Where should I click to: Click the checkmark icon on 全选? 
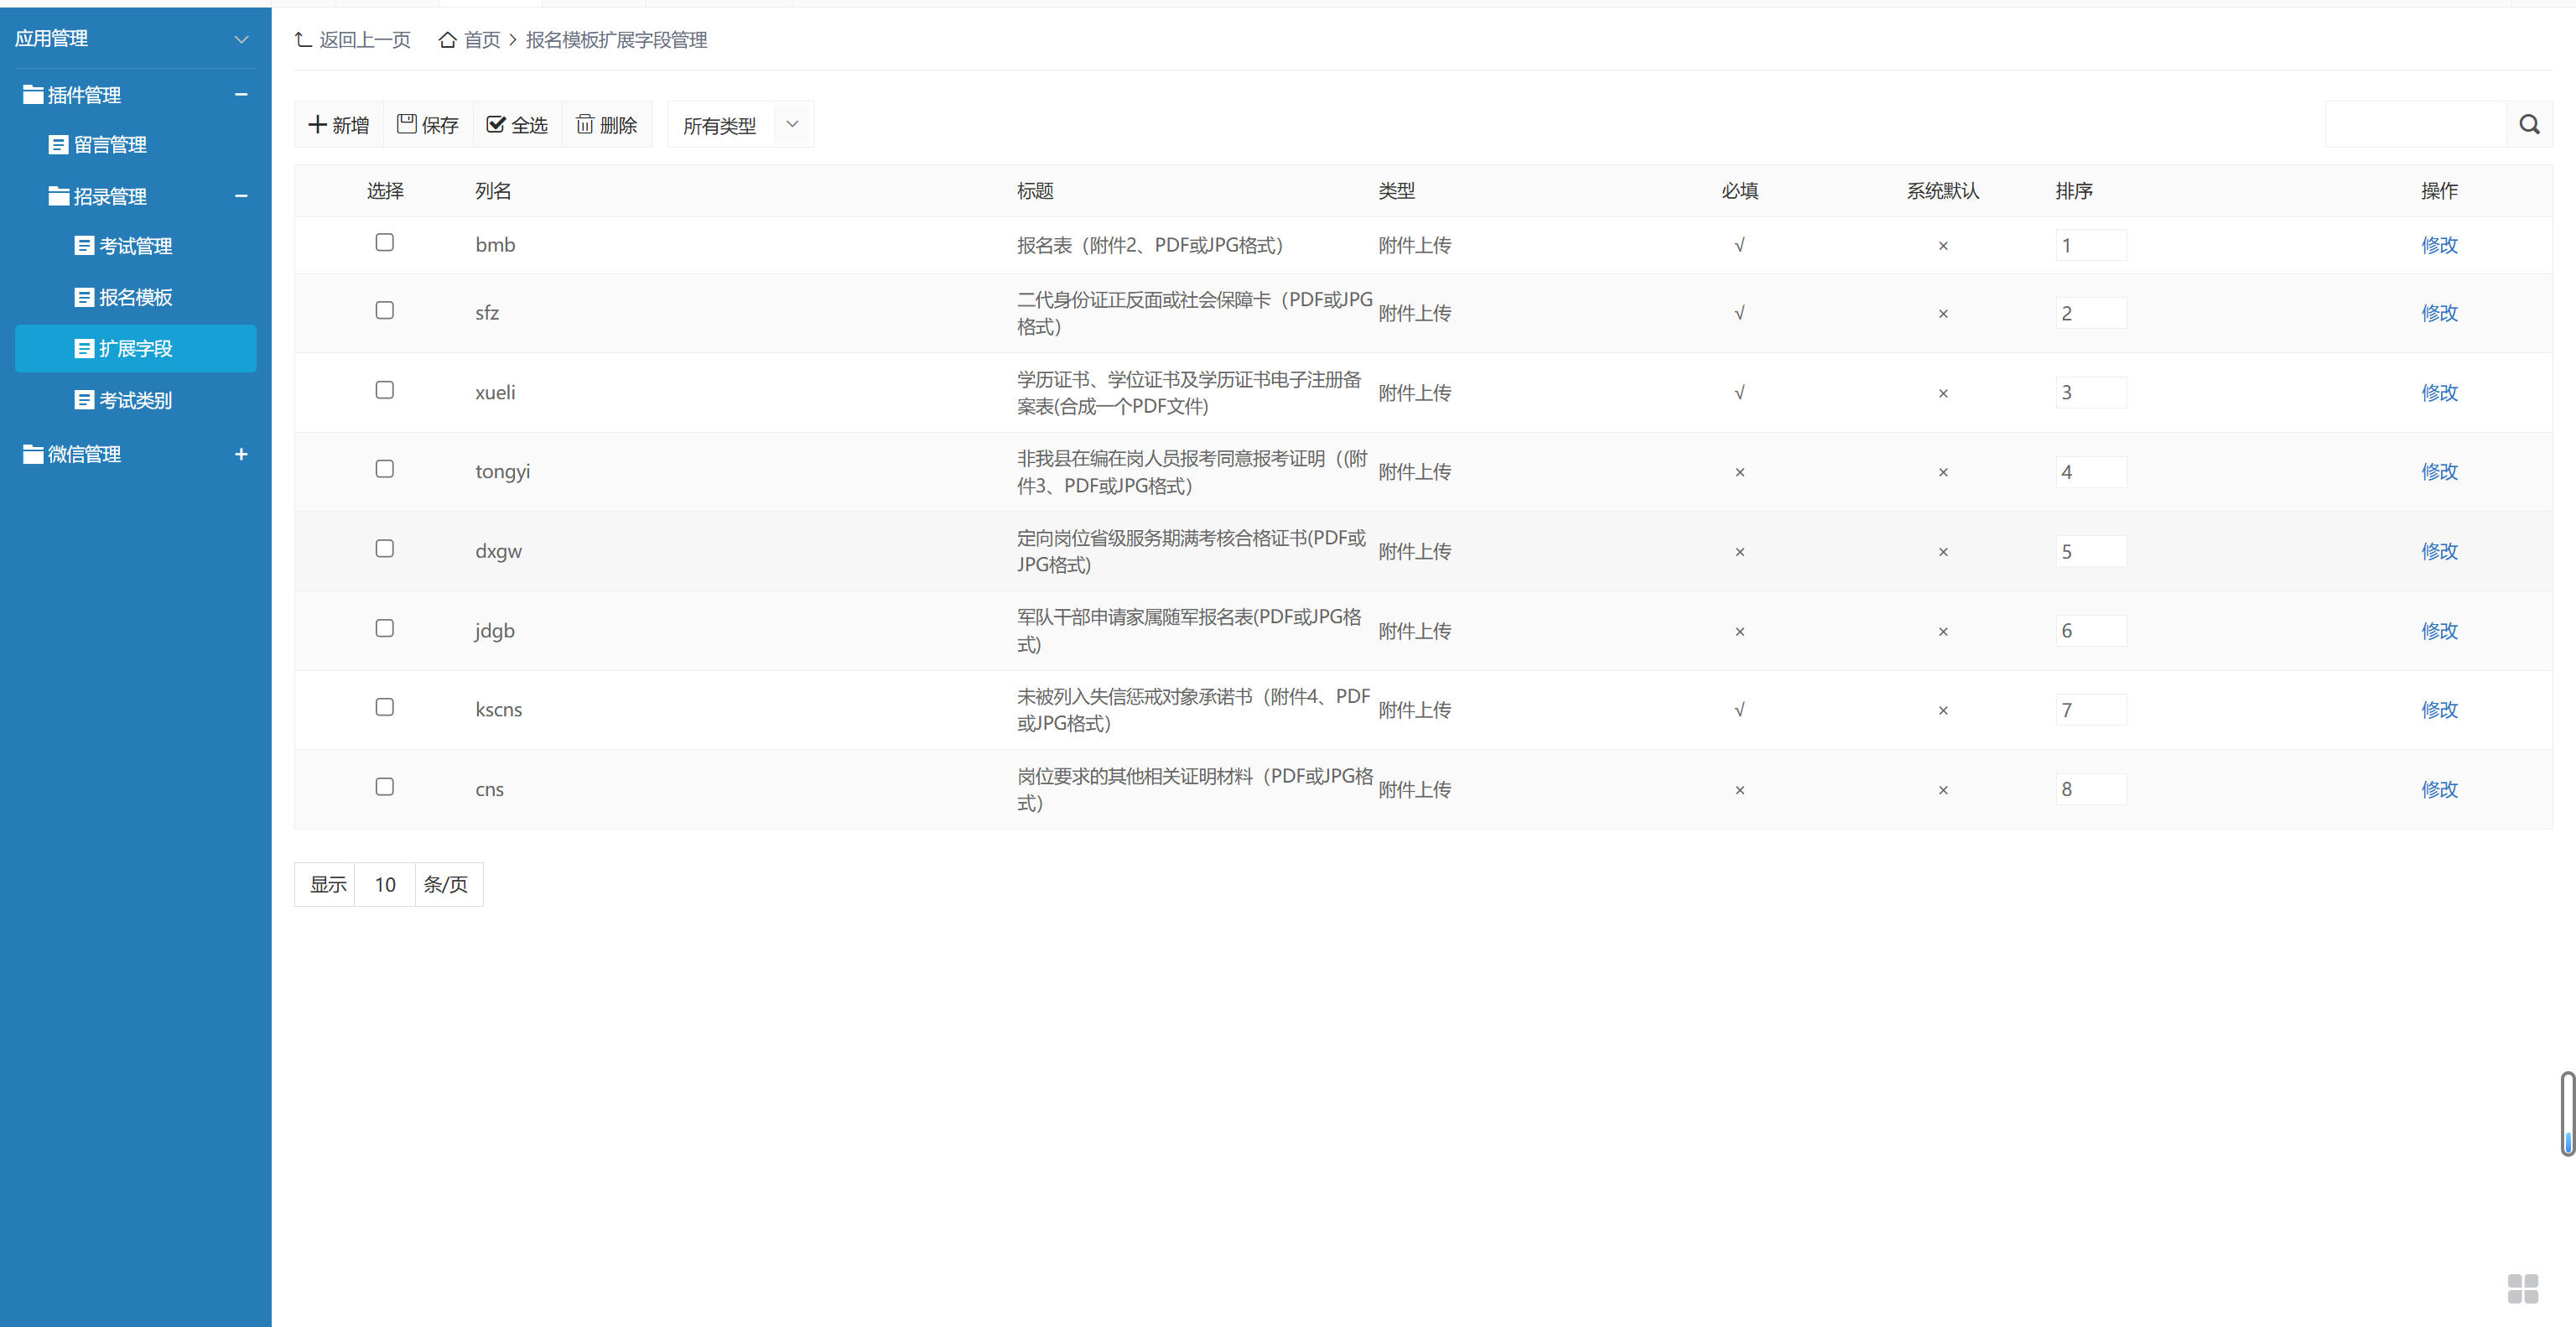pos(495,124)
